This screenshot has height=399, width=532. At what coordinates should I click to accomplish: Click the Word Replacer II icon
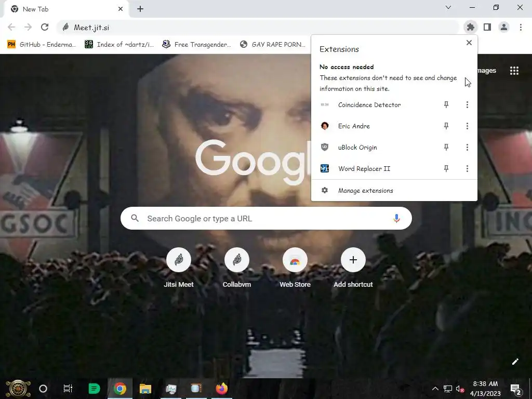[x=325, y=169]
